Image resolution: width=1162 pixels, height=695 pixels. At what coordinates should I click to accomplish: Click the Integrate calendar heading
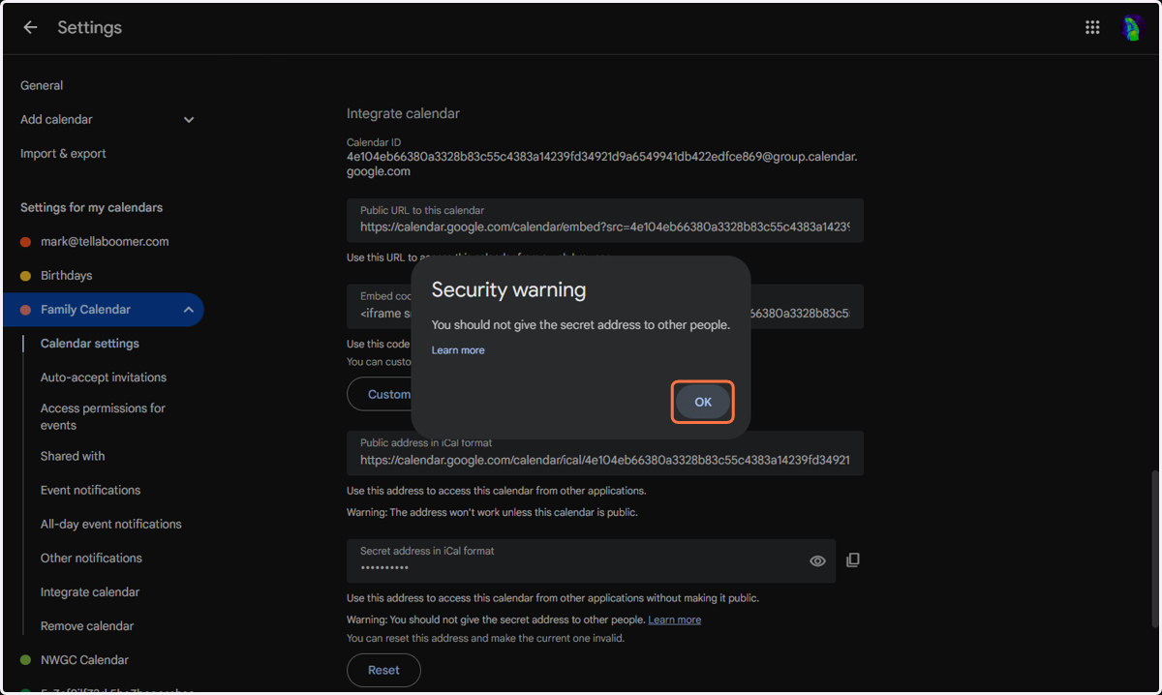click(403, 113)
